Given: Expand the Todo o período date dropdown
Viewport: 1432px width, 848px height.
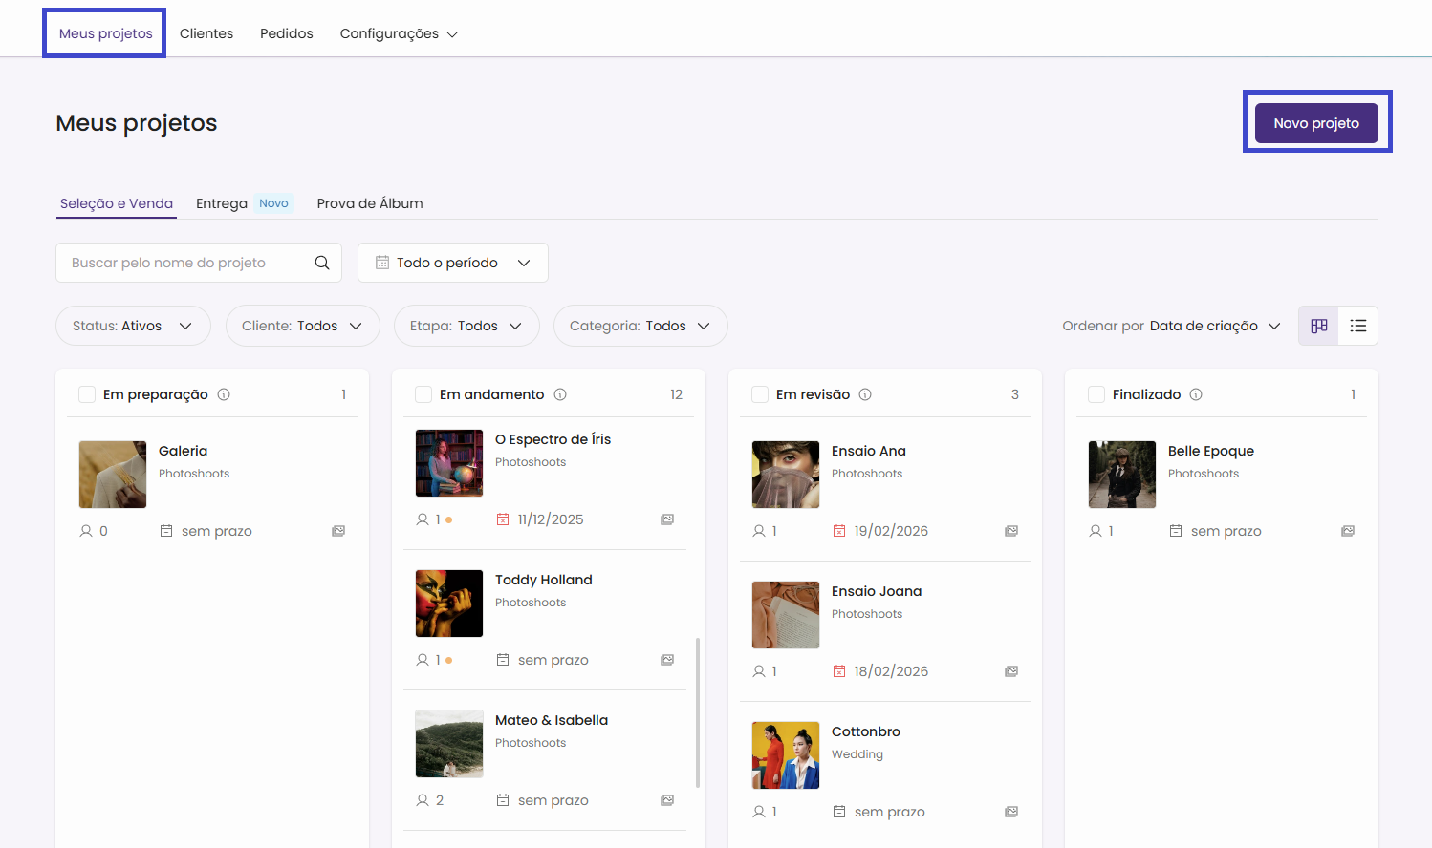Looking at the screenshot, I should (452, 263).
